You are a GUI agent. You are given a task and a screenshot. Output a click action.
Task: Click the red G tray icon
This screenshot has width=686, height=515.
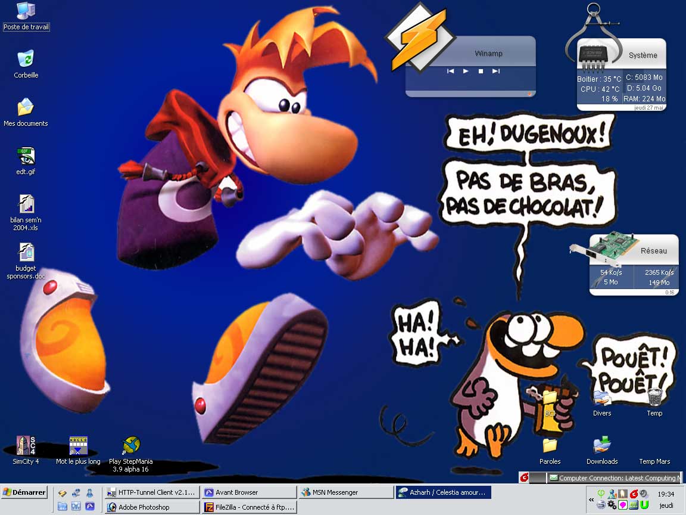[x=634, y=494]
